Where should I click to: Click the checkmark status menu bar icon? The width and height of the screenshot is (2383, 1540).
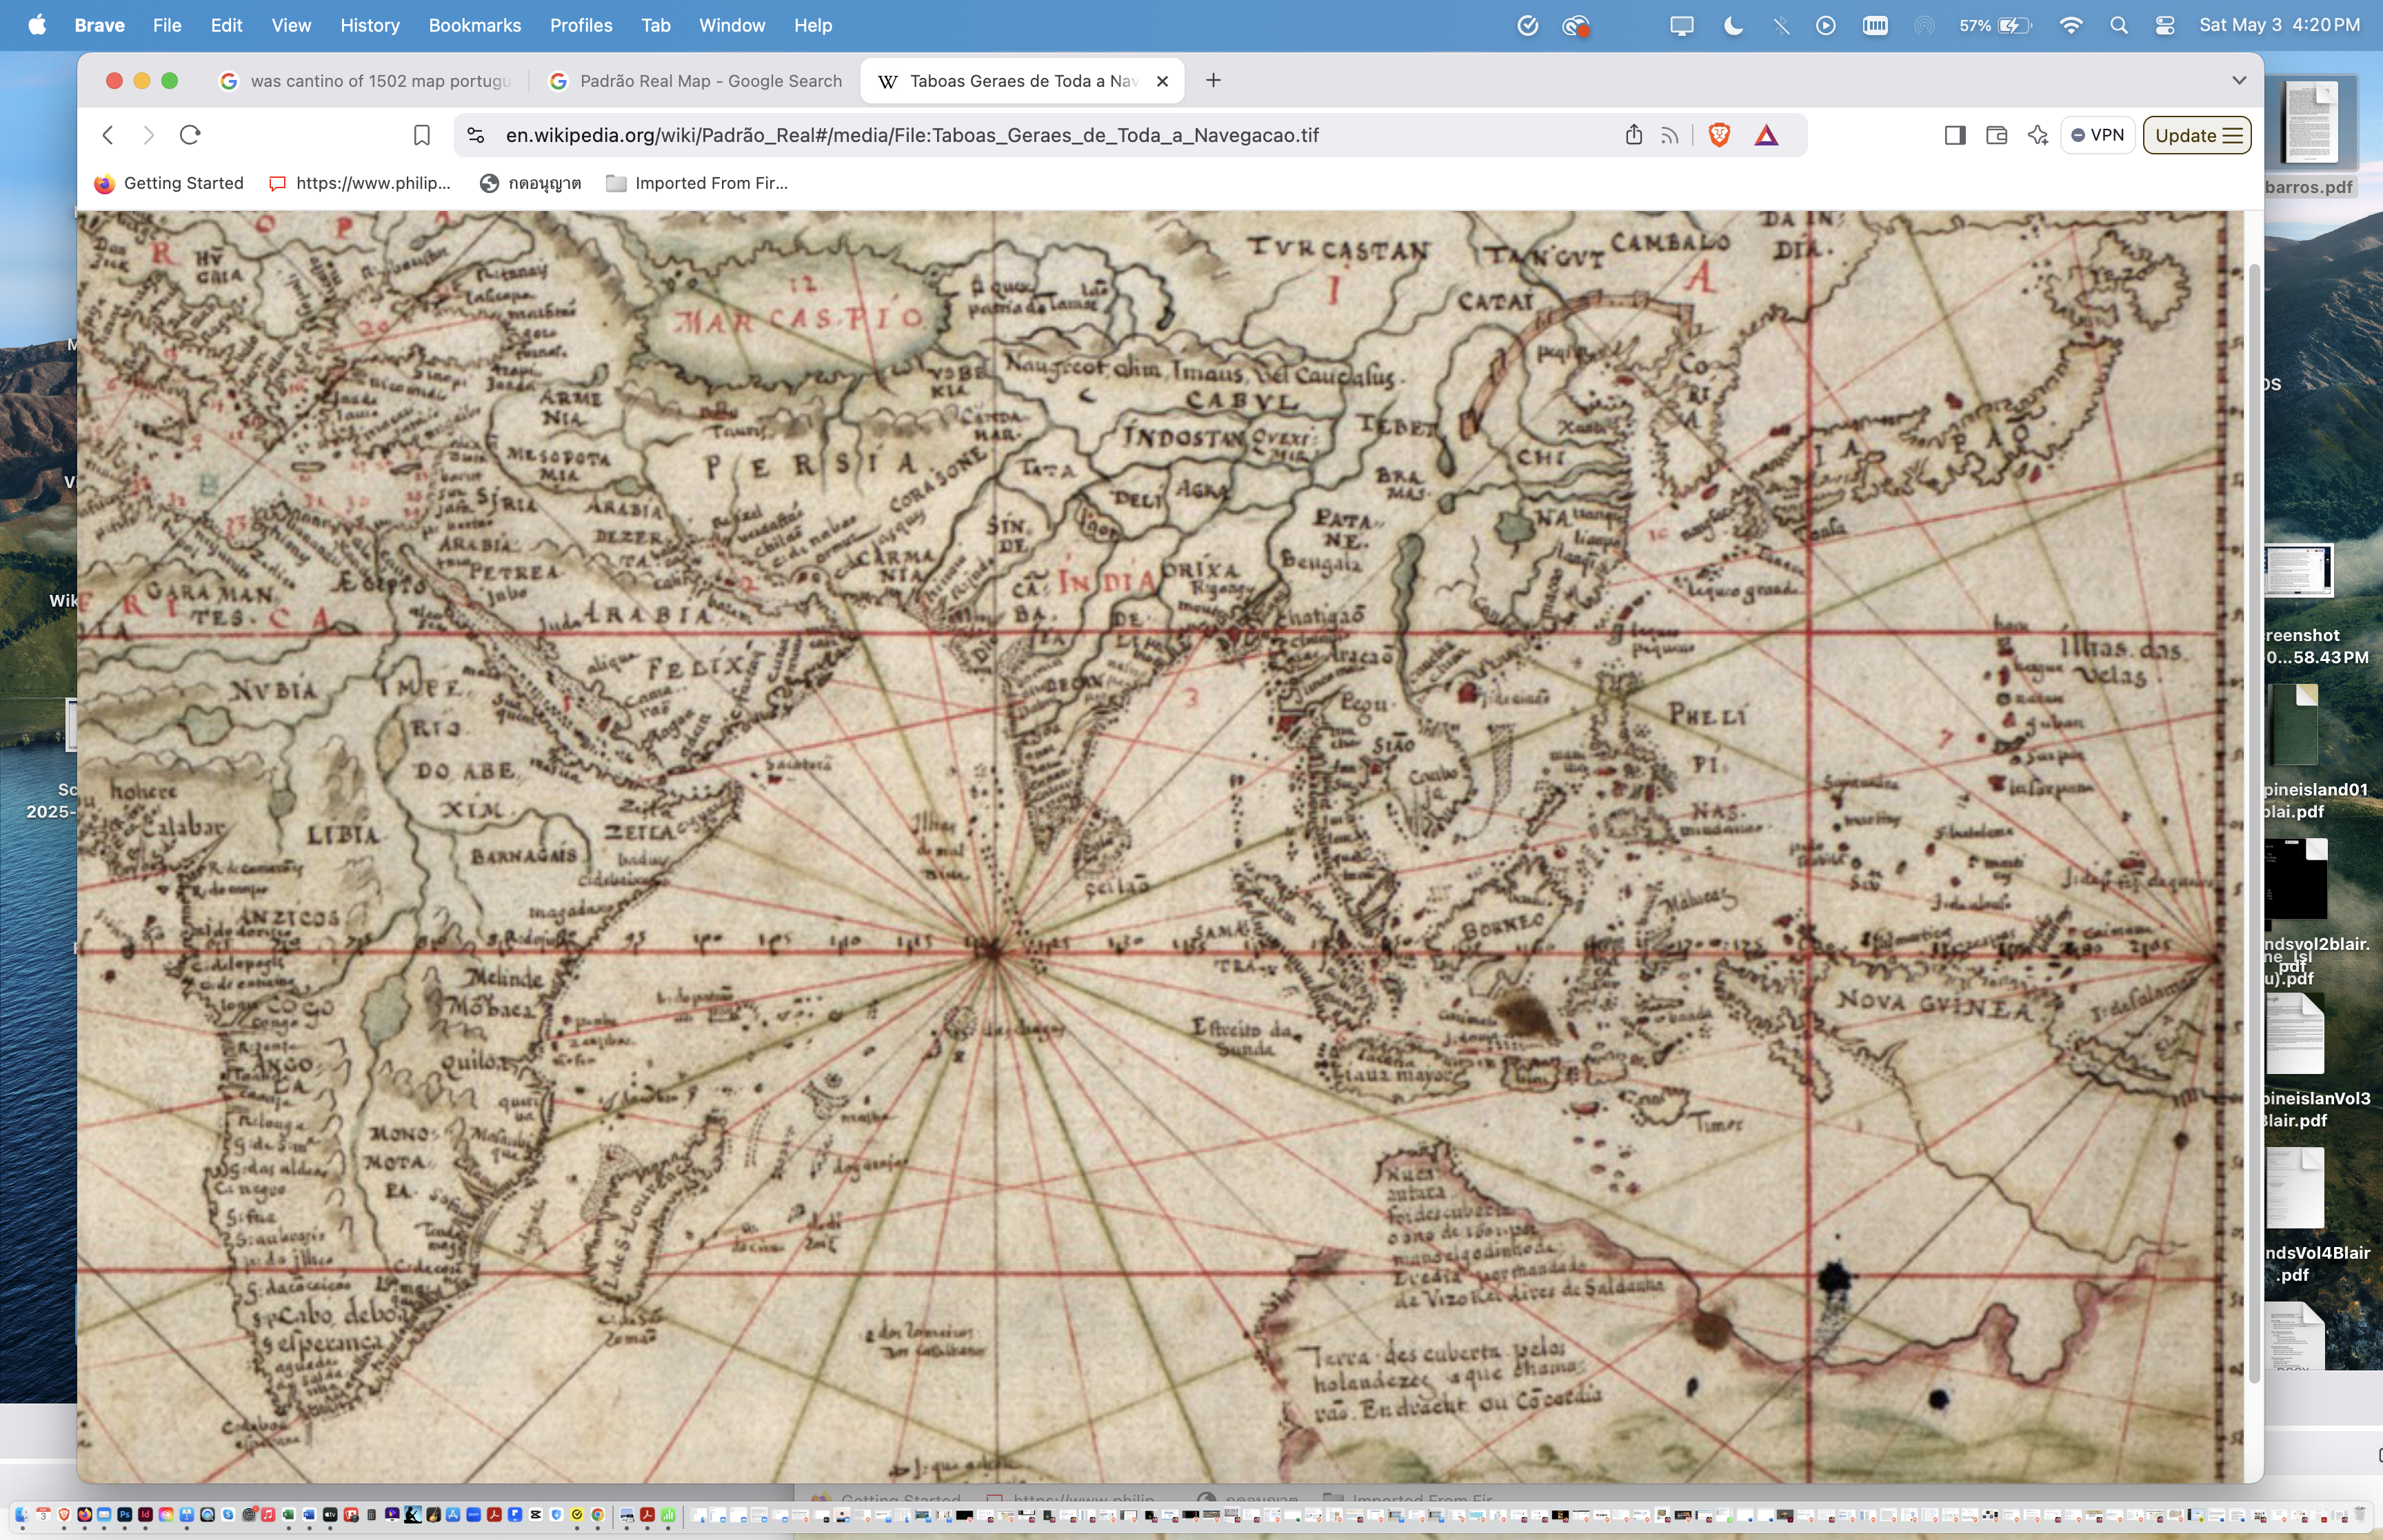coord(1527,25)
